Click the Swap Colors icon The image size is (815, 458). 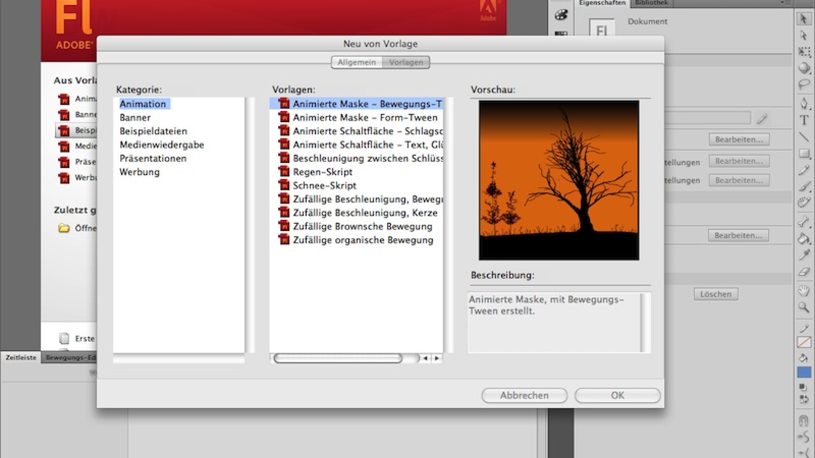pos(804,399)
